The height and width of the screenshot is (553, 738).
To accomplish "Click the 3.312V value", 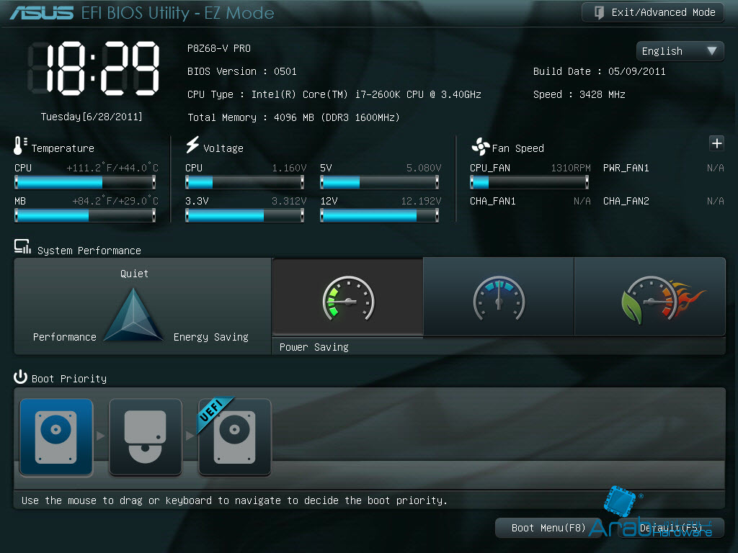I will click(289, 202).
